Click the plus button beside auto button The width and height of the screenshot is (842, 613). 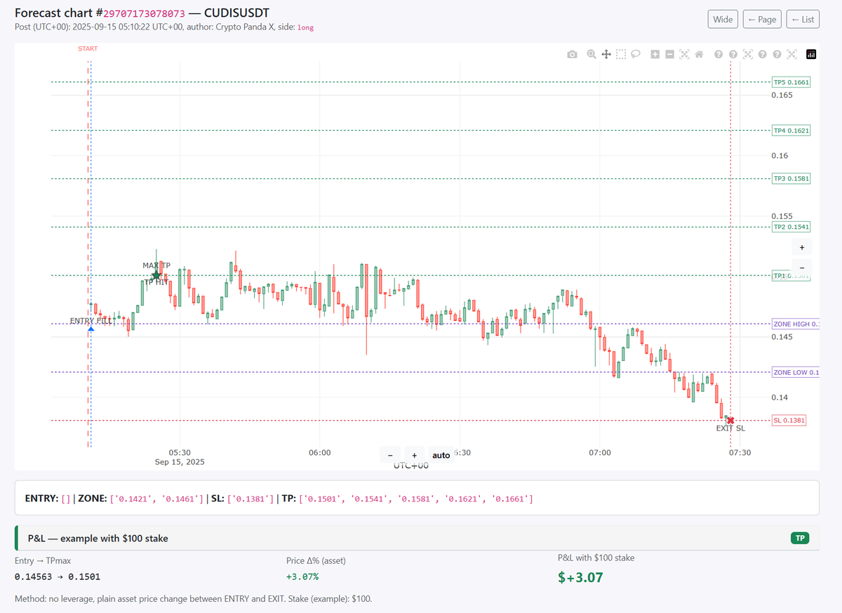pyautogui.click(x=414, y=455)
